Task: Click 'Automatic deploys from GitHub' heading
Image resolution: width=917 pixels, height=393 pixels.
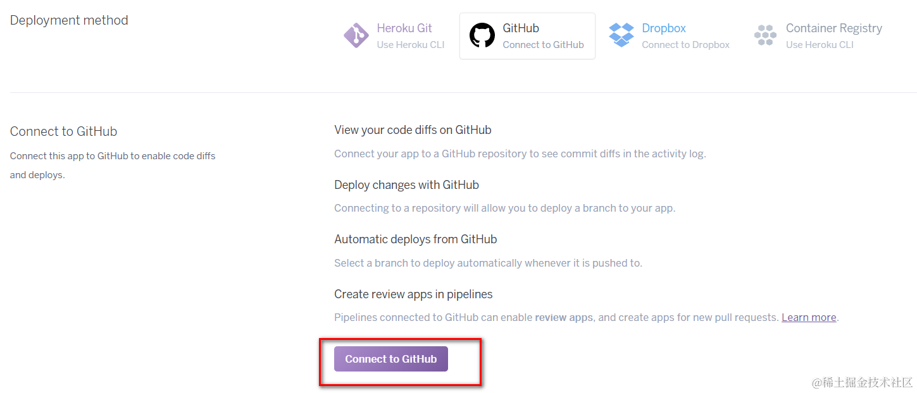Action: pos(415,239)
